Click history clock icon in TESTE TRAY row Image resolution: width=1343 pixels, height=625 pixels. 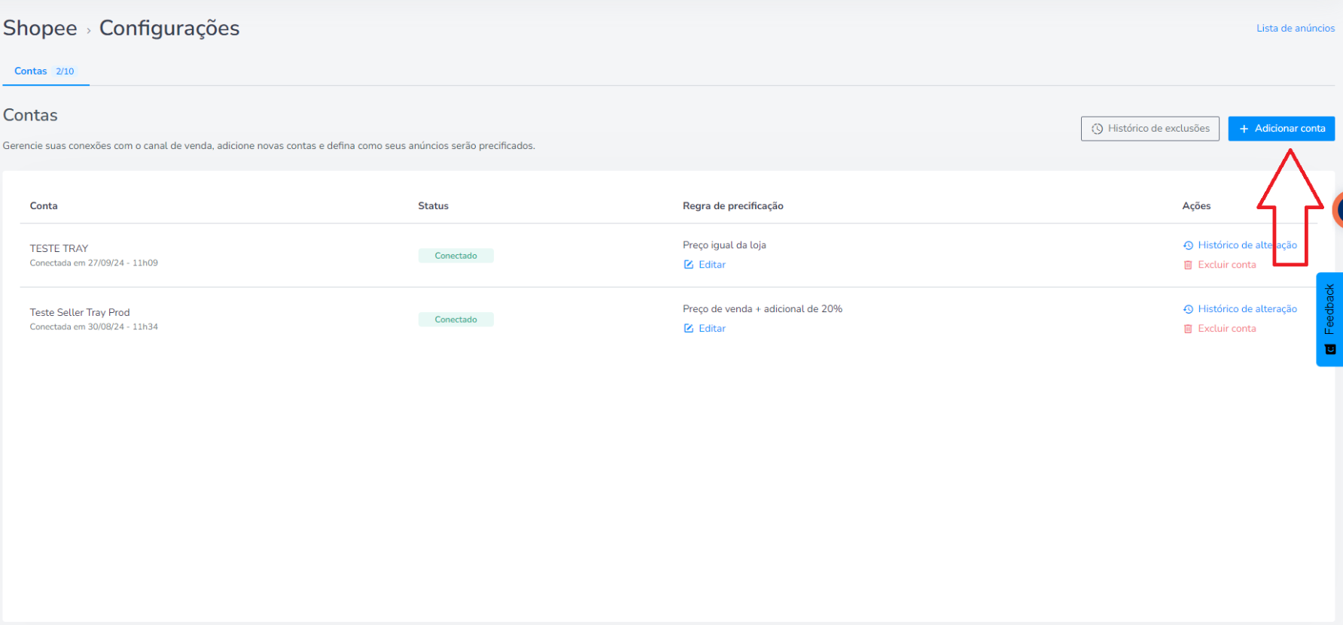[x=1188, y=245]
